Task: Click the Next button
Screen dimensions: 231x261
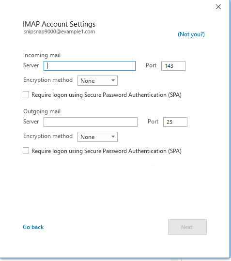Action: (x=187, y=227)
